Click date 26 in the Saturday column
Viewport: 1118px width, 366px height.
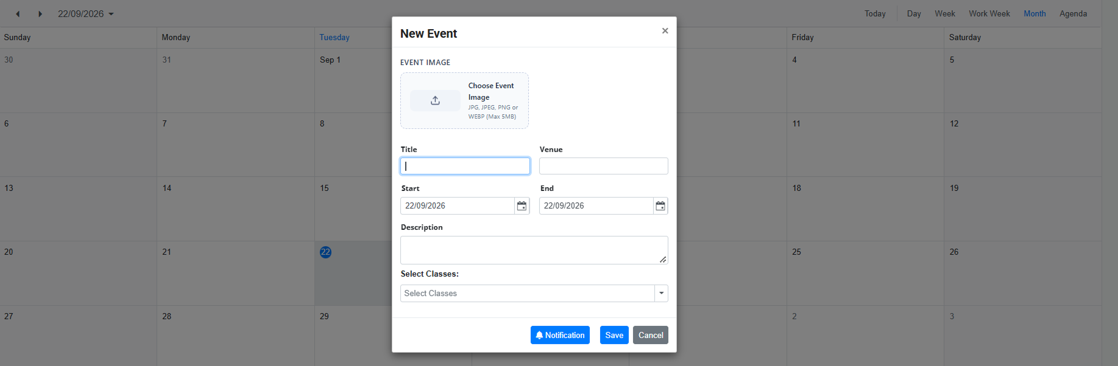coord(954,252)
